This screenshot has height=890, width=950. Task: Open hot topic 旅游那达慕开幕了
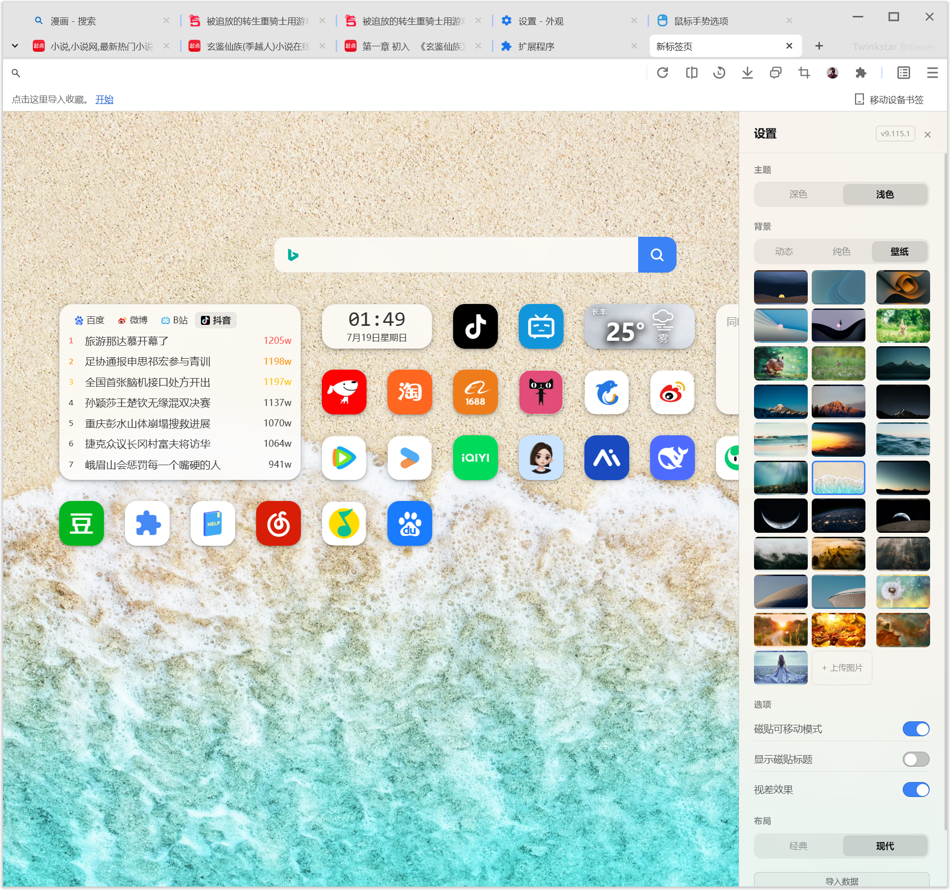tap(127, 341)
